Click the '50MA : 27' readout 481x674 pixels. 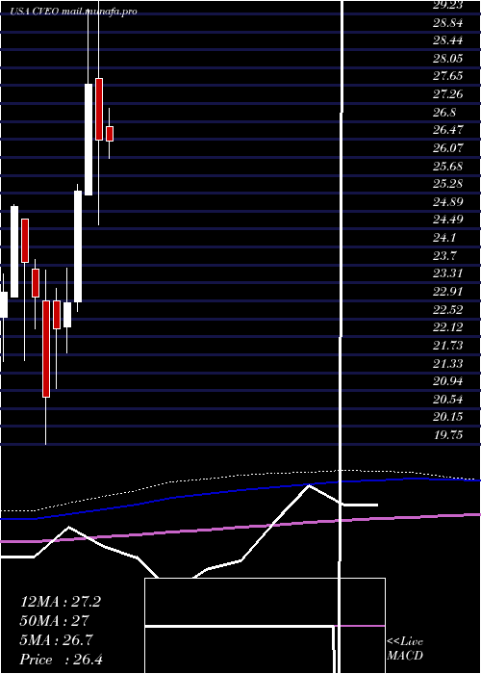pyautogui.click(x=54, y=621)
